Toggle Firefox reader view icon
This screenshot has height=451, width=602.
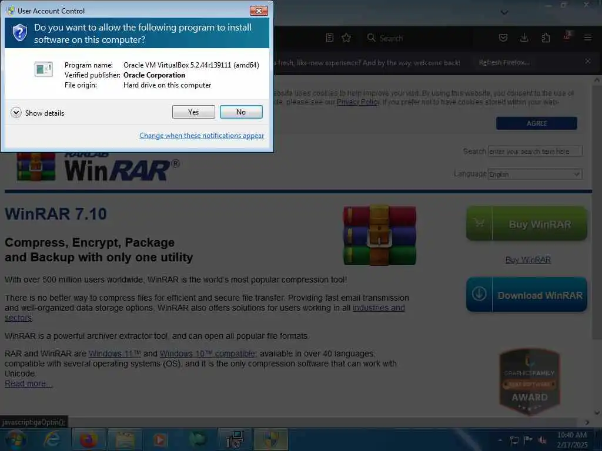(329, 38)
